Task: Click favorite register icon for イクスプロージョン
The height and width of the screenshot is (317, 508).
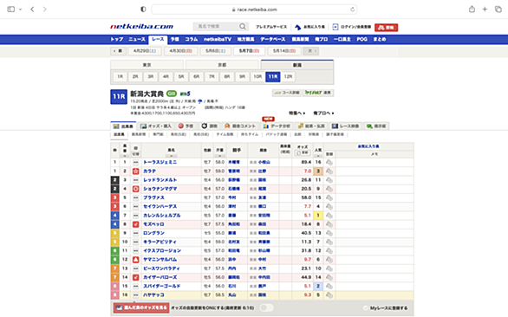Action: coord(329,251)
